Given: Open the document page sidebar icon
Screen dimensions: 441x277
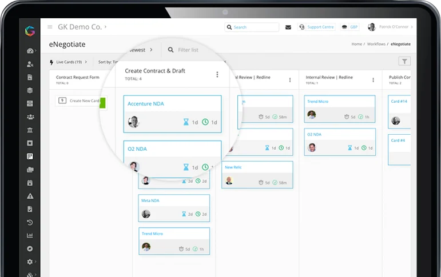Looking at the screenshot, I should coord(30,77).
